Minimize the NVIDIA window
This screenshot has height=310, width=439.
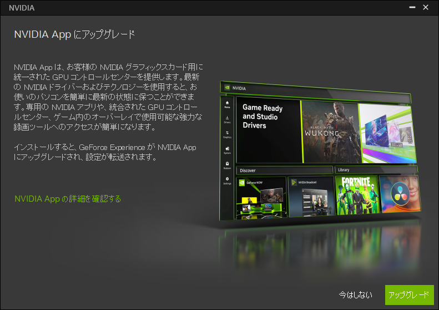pos(410,7)
